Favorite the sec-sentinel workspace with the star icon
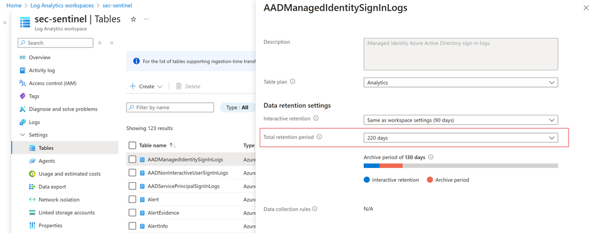 pyautogui.click(x=133, y=20)
